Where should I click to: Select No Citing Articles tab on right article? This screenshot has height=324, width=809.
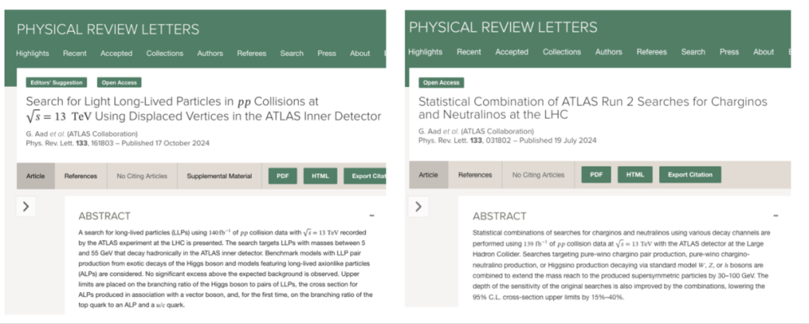click(x=538, y=175)
